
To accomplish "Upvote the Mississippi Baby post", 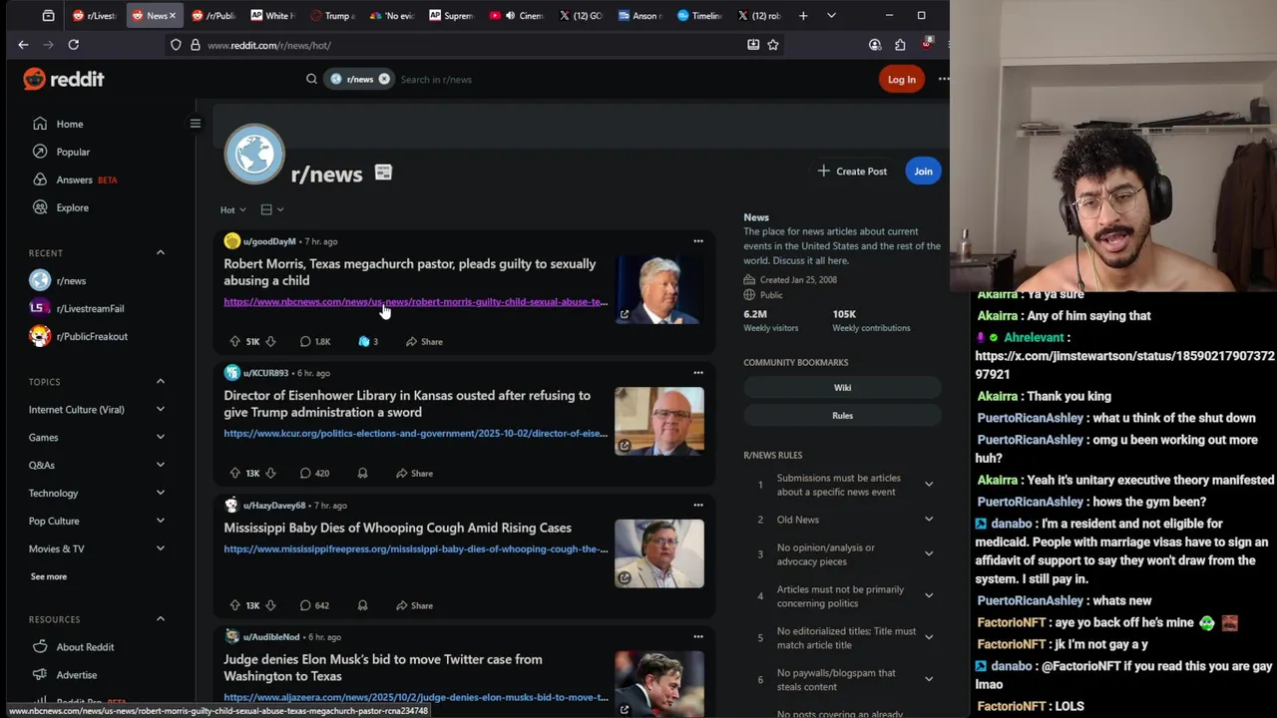I will click(235, 605).
